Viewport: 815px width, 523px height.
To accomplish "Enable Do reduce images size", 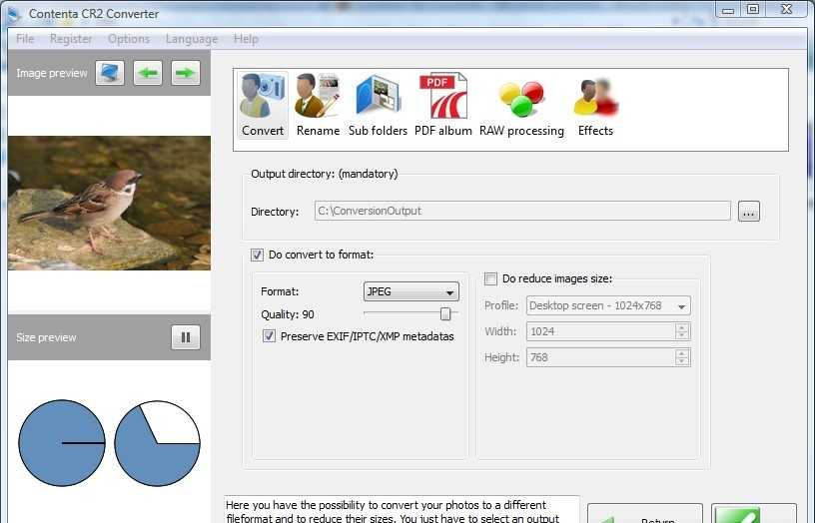I will pos(490,278).
